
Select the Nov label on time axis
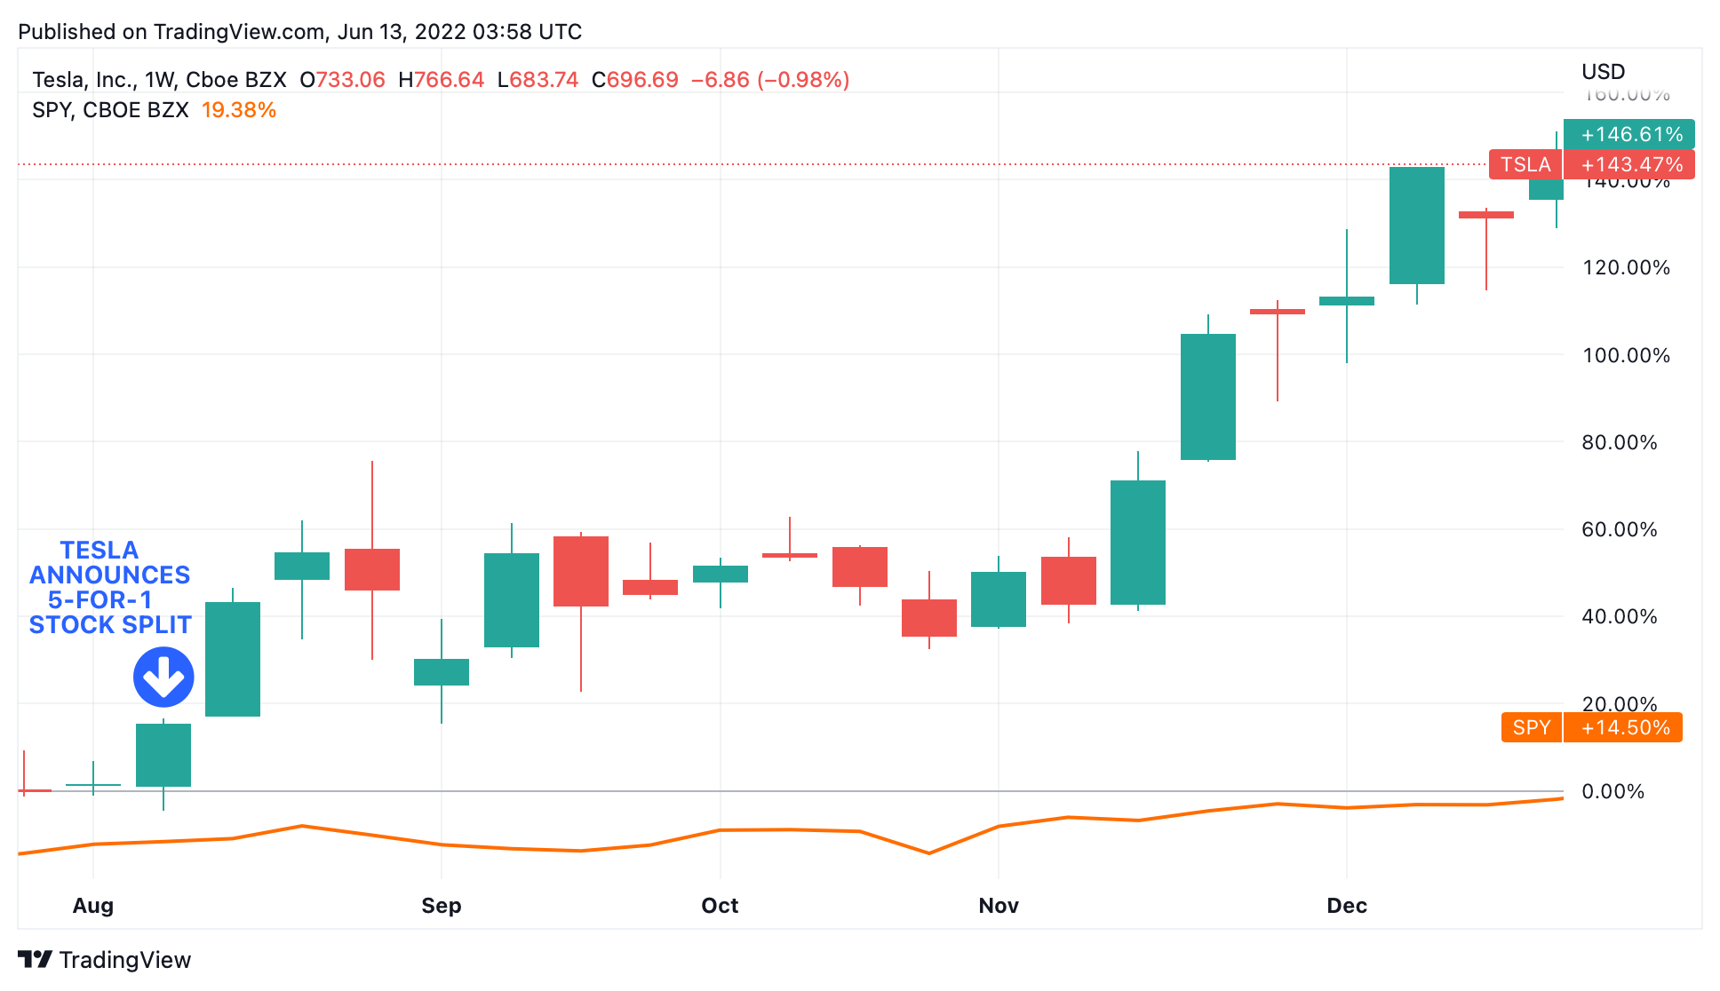click(999, 906)
